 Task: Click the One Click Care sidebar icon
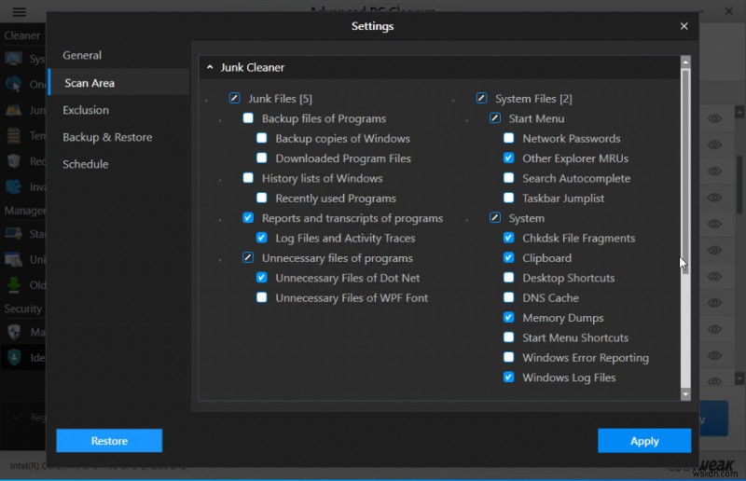[x=13, y=84]
